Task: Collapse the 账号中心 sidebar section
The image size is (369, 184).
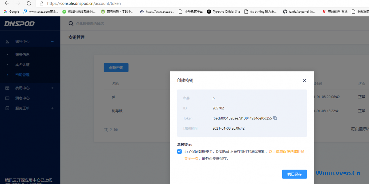Action: tap(52, 41)
